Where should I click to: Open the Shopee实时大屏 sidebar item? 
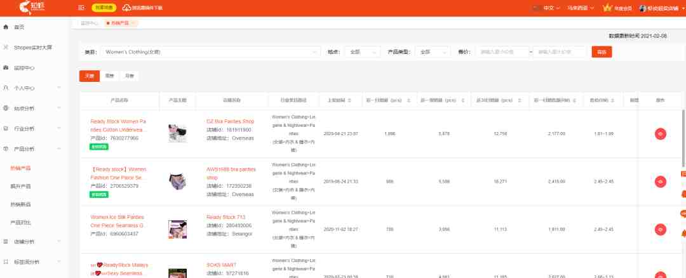pos(33,47)
